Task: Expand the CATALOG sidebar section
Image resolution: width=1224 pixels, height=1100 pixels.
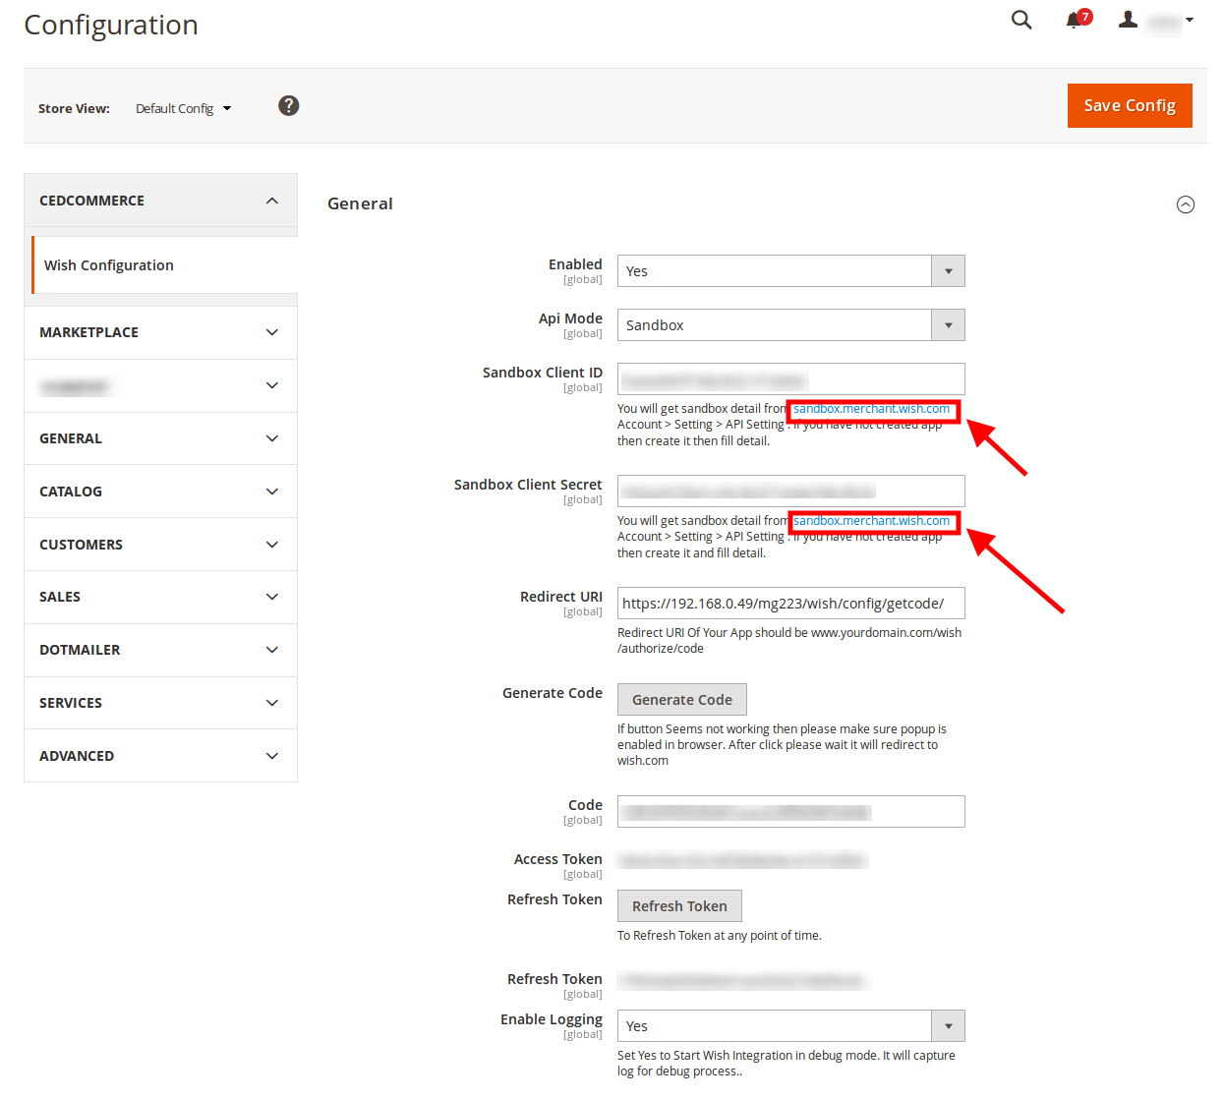Action: [x=161, y=492]
